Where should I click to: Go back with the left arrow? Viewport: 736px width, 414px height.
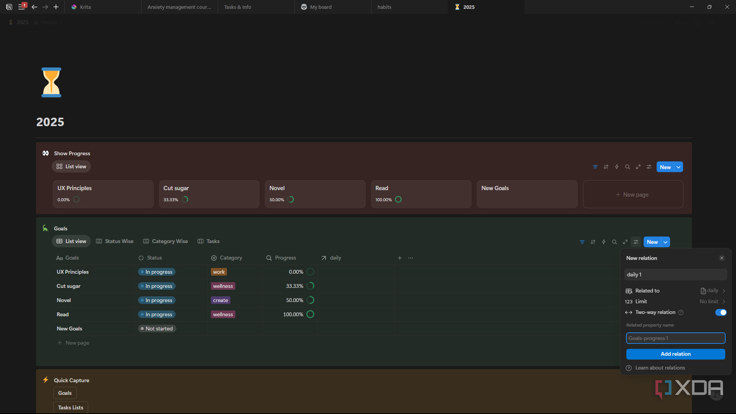(34, 7)
